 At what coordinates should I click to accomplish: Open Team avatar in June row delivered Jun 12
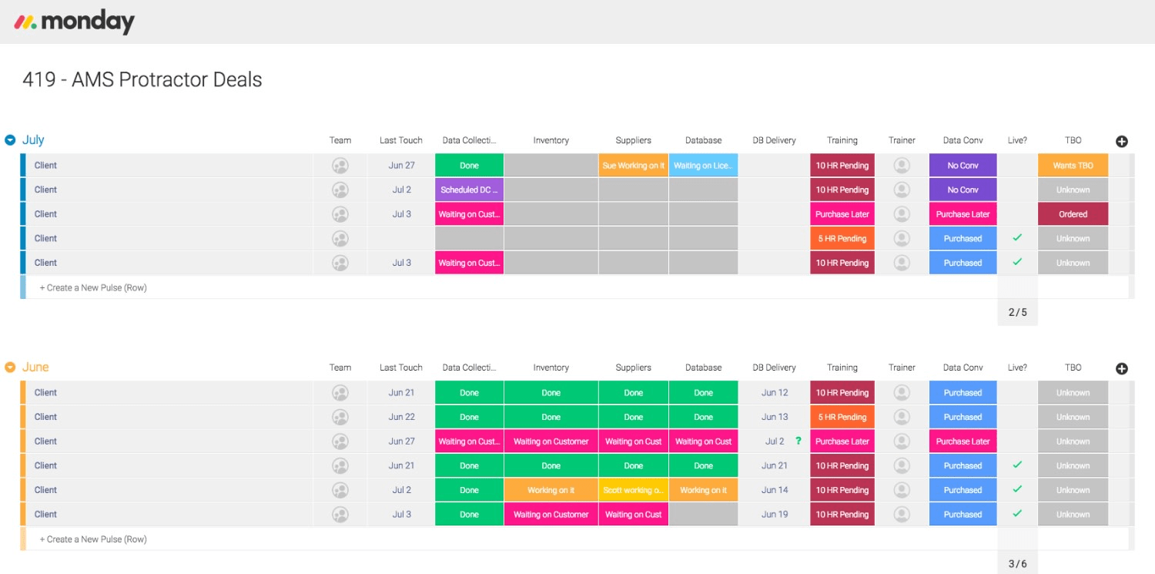coord(340,393)
